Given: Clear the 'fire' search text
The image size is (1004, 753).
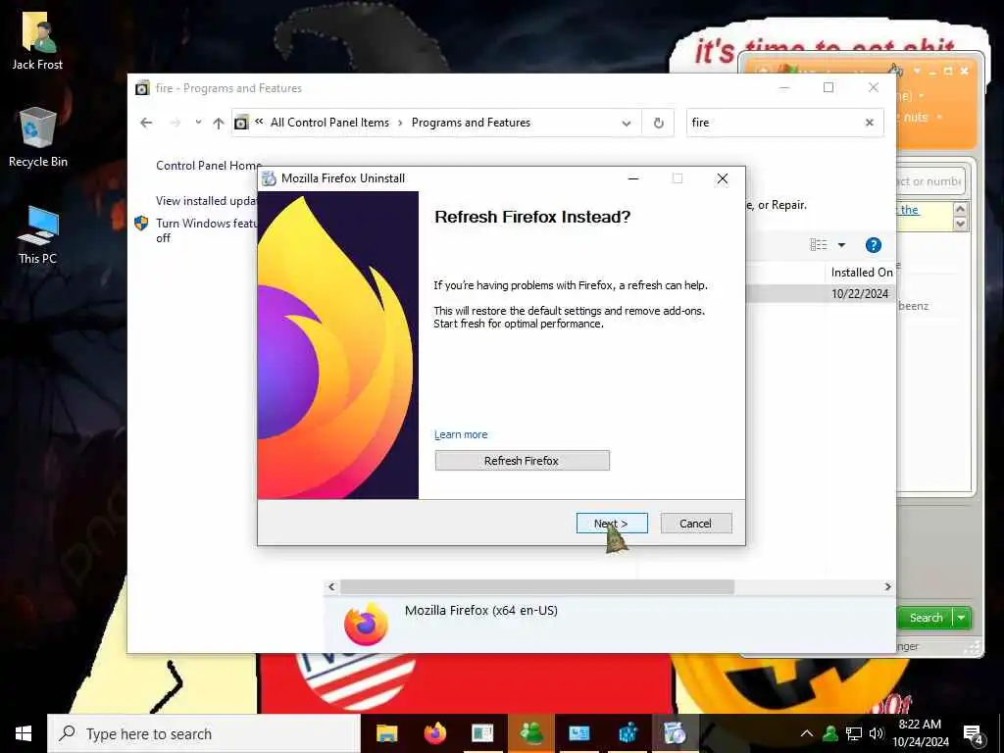Looking at the screenshot, I should (x=869, y=123).
